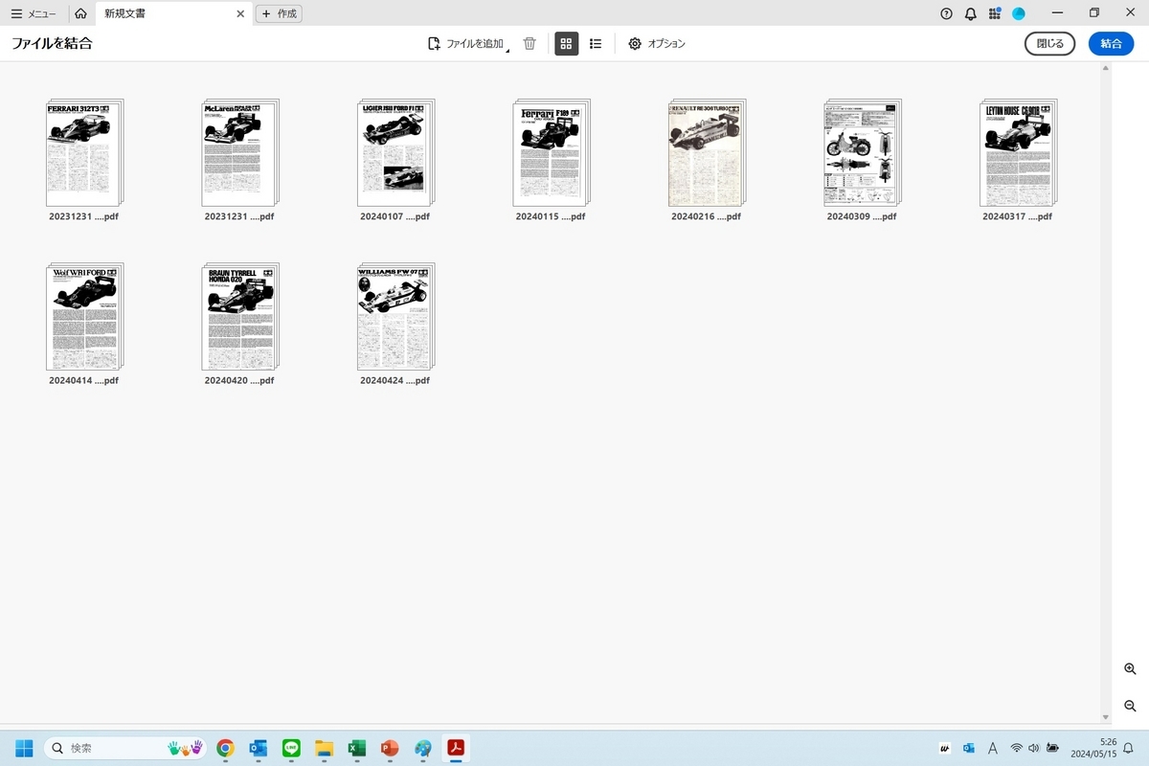This screenshot has width=1149, height=766.
Task: Select the 新規文書 tab
Action: [125, 13]
